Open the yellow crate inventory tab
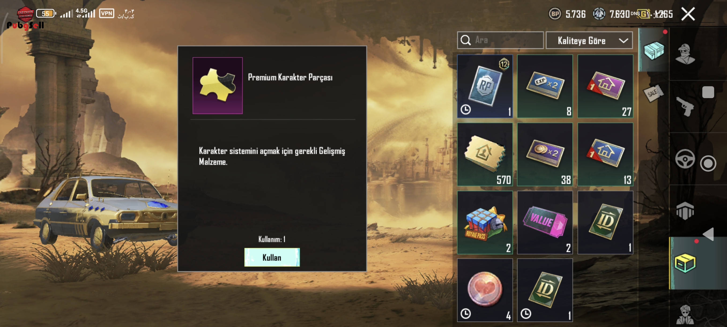This screenshot has height=327, width=727. click(685, 263)
